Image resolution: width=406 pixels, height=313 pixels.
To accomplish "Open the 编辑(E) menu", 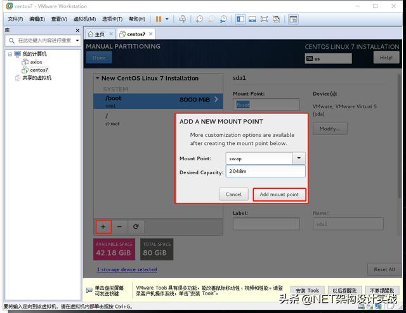I will pyautogui.click(x=37, y=19).
